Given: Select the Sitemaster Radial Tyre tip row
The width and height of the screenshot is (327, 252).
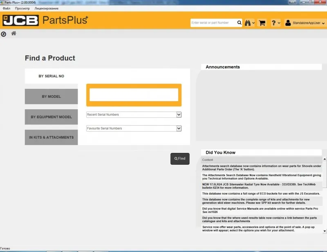Looking at the screenshot, I should point(262,186).
